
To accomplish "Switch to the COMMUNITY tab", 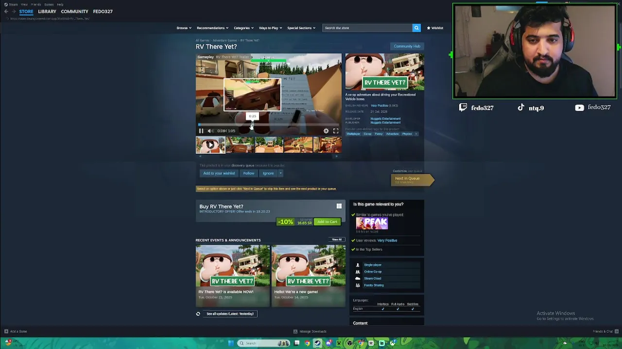I will coord(75,11).
